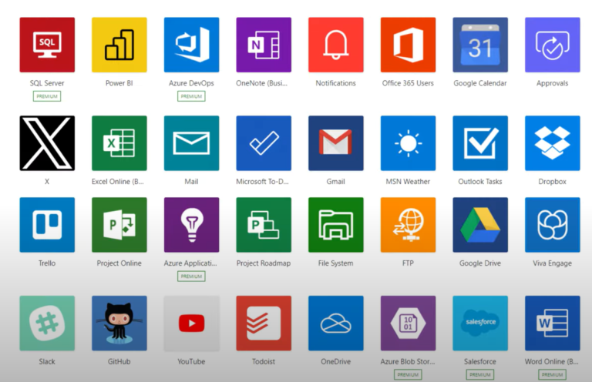Click the Premium badge under Word Online
Image resolution: width=592 pixels, height=382 pixels.
(x=553, y=375)
